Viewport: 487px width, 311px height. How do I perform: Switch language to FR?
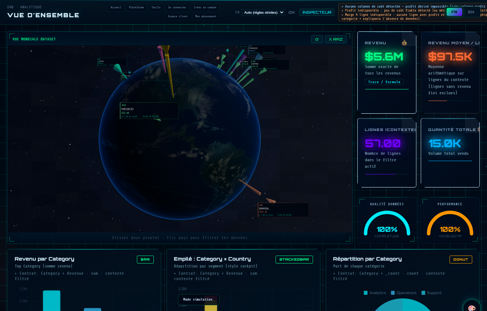(x=454, y=12)
